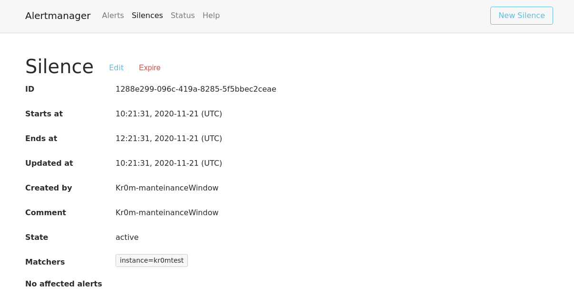574x304 pixels.
Task: Click the Comment value text
Action: pos(167,213)
